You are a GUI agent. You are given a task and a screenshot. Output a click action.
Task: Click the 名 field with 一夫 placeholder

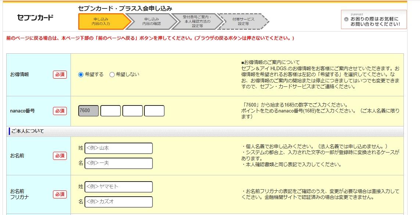click(118, 163)
